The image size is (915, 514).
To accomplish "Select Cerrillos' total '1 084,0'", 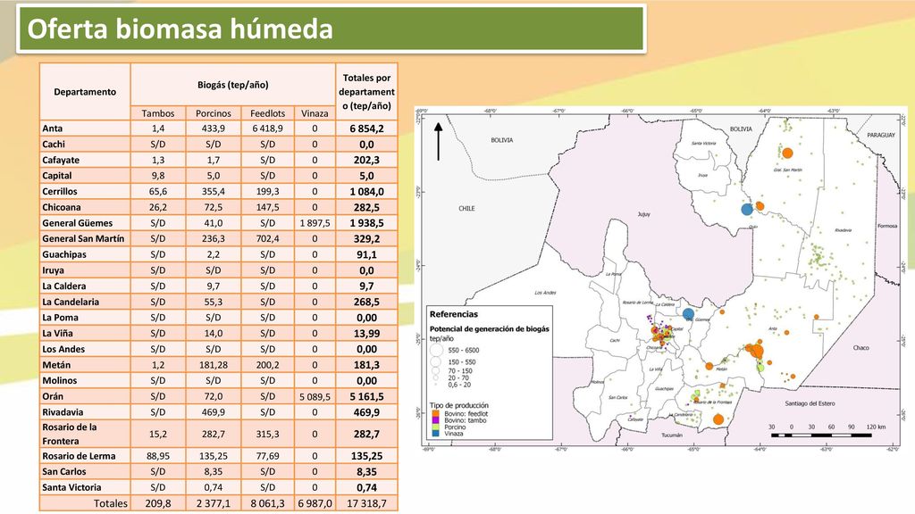I will tap(366, 191).
